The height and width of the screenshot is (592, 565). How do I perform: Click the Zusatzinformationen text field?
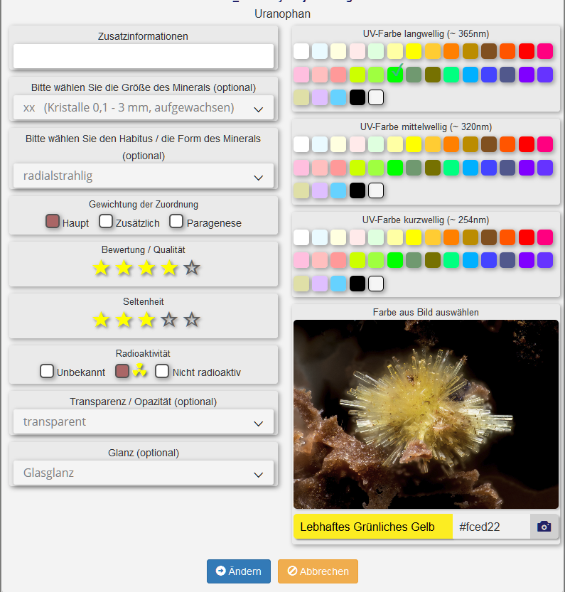(x=143, y=56)
